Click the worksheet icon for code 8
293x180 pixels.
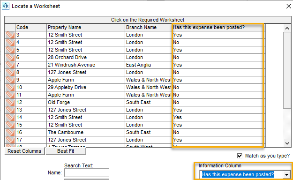point(10,72)
